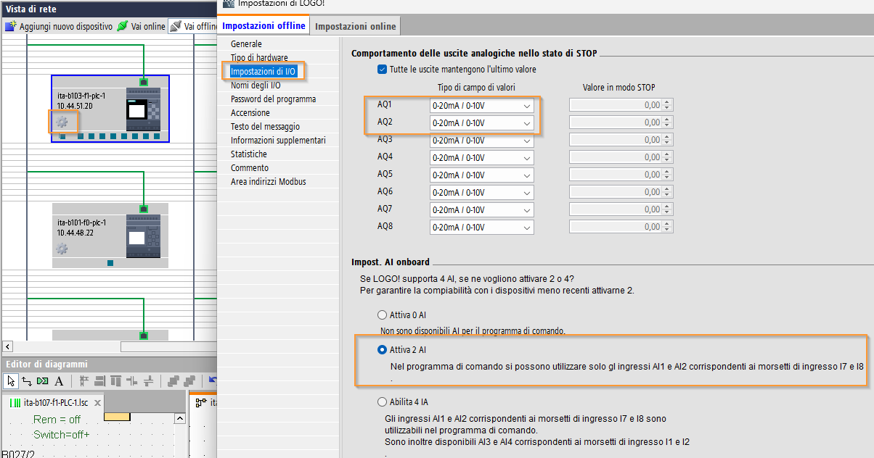Close the ita-b107-f1-PLC-1.lsc tab
This screenshot has height=458, width=874.
click(97, 403)
